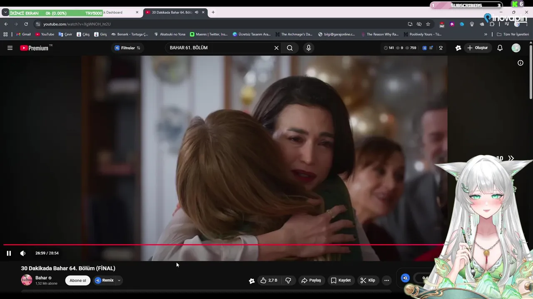Open the tab search dropdown arrow
This screenshot has height=299, width=533.
[x=5, y=12]
